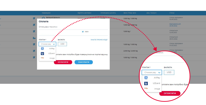206x105 pixels.
Task: Click the Одержувач column header
Action: tap(46, 13)
